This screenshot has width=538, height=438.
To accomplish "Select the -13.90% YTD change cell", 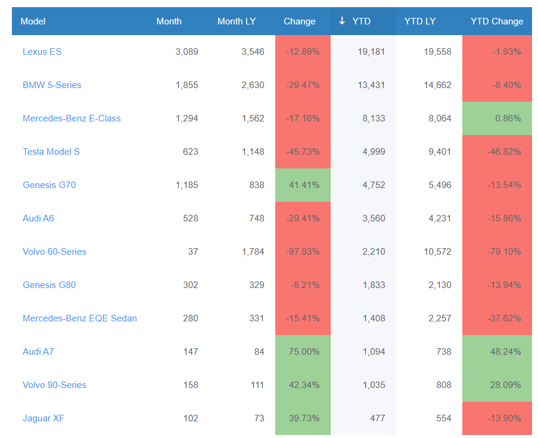I will tap(497, 418).
